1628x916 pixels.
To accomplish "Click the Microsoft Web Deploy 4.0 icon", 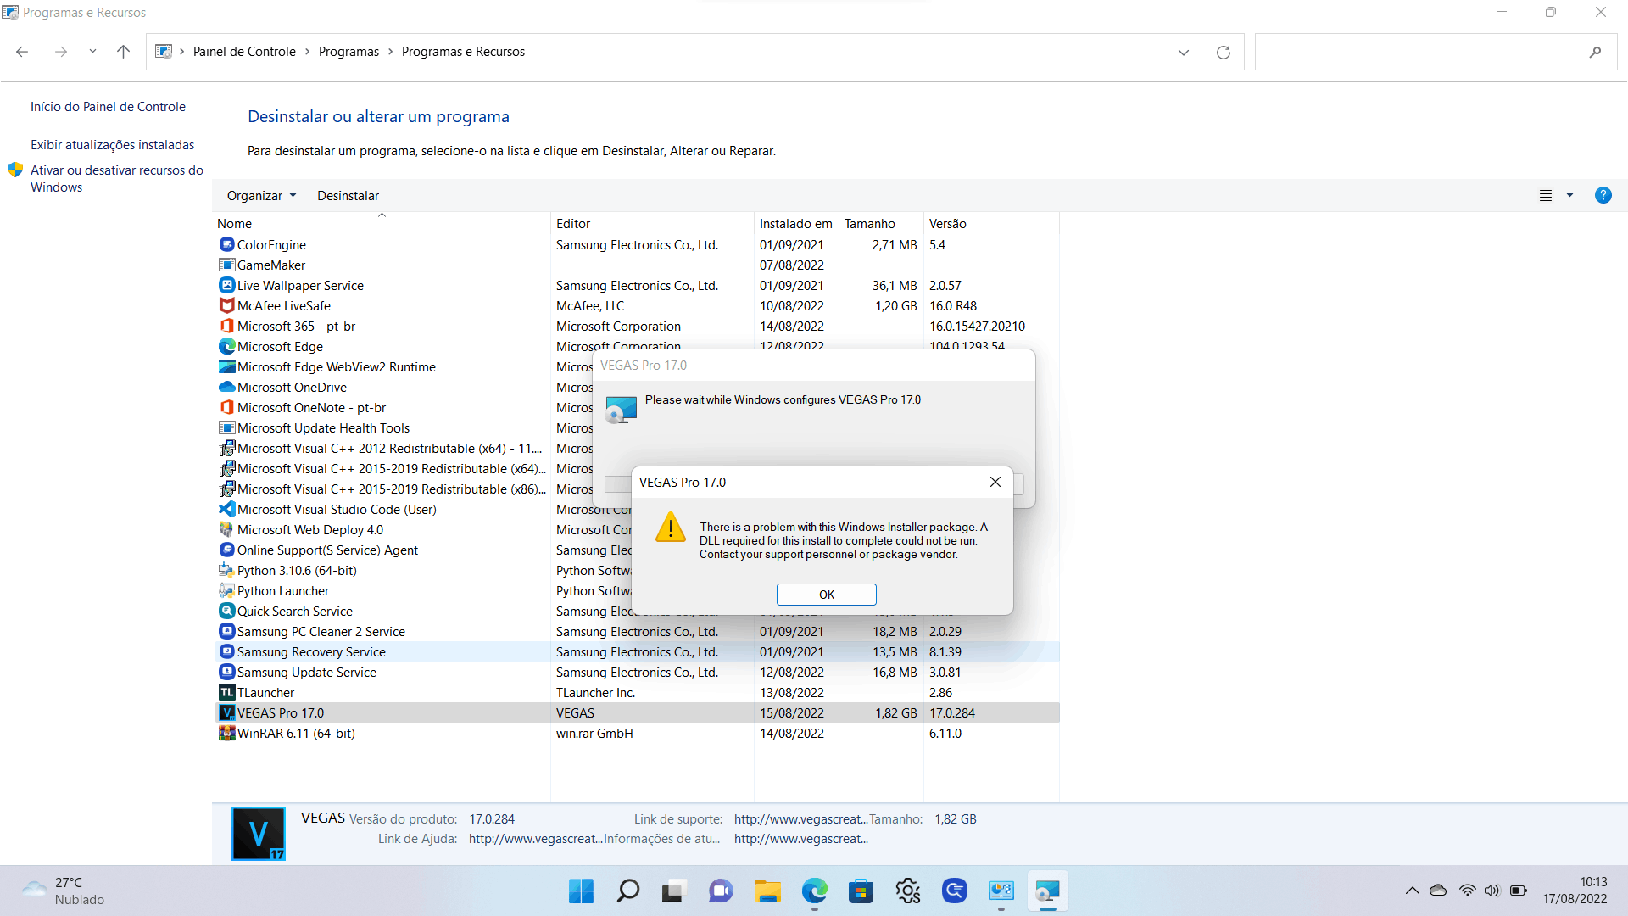I will point(226,529).
